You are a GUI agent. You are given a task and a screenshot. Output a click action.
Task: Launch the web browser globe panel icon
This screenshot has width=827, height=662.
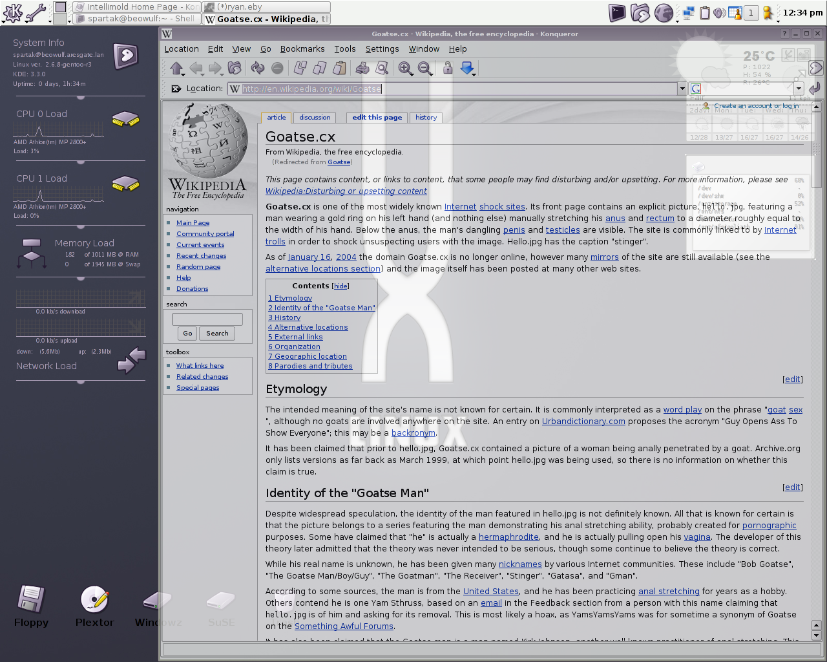[664, 12]
